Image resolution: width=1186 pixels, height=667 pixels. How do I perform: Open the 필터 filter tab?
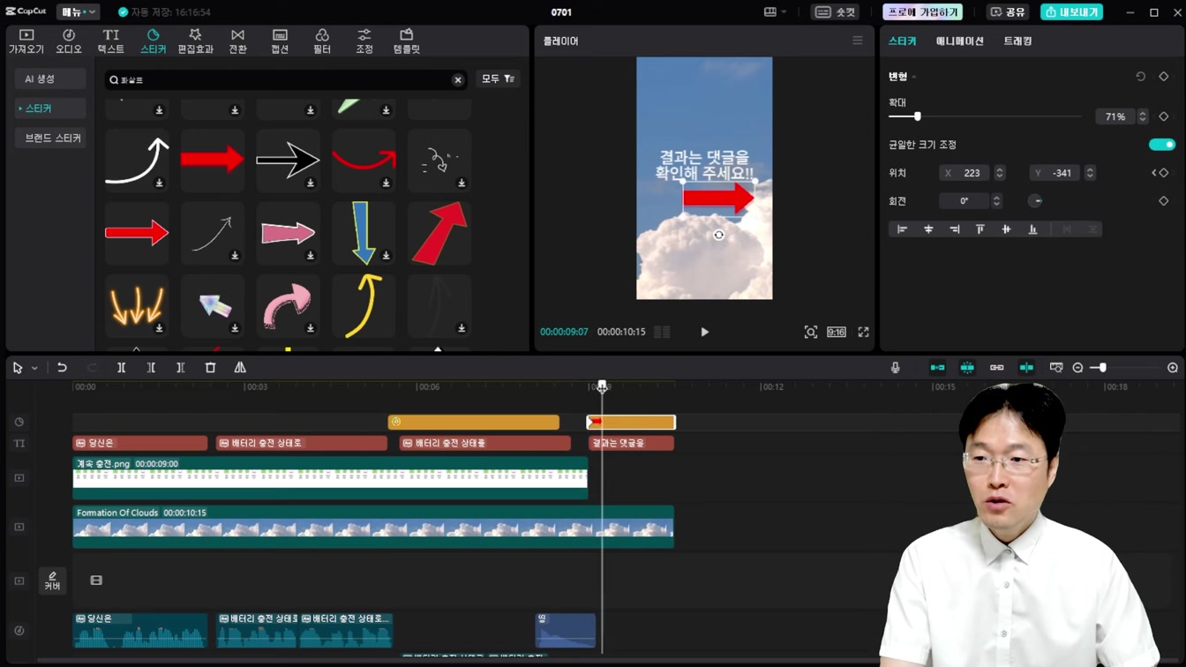[322, 41]
